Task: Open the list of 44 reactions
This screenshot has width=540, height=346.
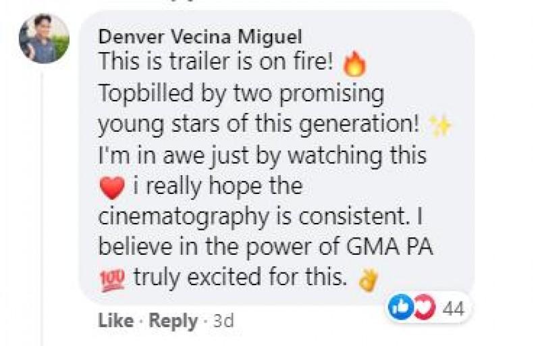Action: pyautogui.click(x=452, y=310)
